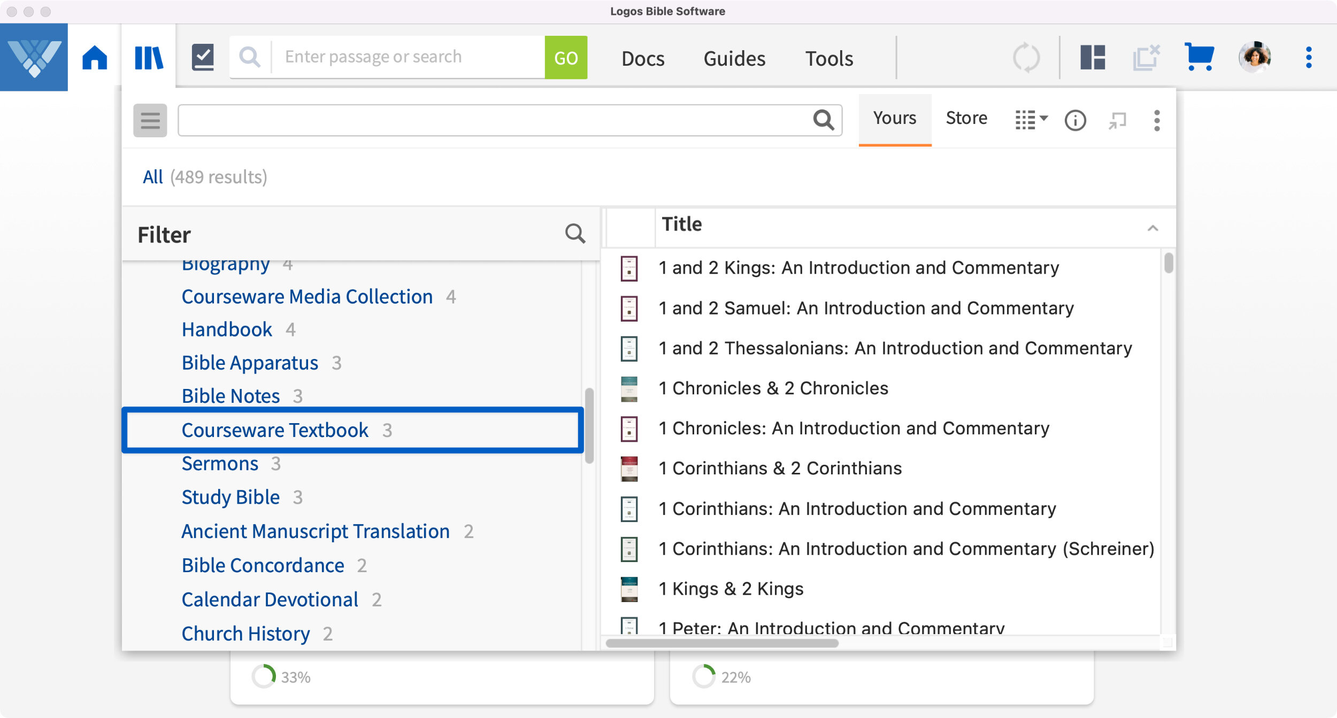
Task: Click the Filter search magnifier icon
Action: coord(575,234)
